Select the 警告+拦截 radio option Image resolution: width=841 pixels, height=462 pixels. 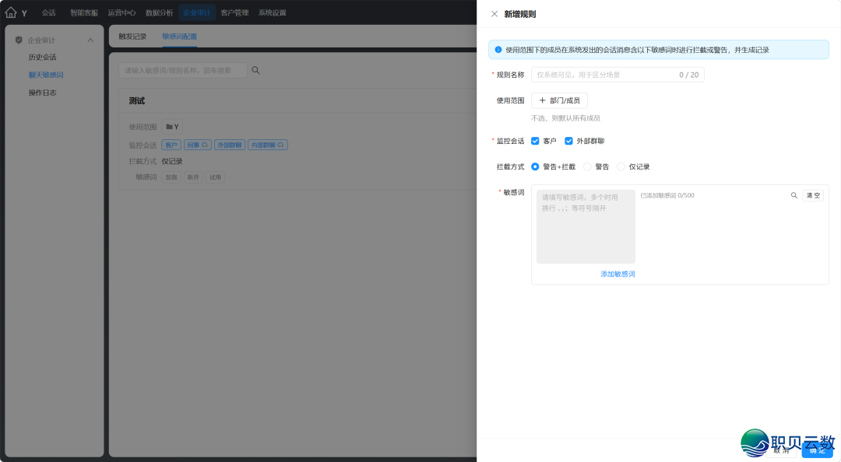[x=535, y=166]
